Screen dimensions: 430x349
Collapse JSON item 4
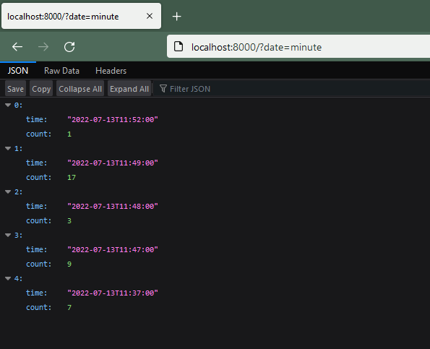click(x=8, y=278)
